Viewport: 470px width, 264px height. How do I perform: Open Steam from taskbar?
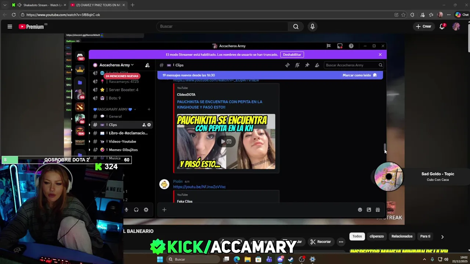(x=290, y=259)
